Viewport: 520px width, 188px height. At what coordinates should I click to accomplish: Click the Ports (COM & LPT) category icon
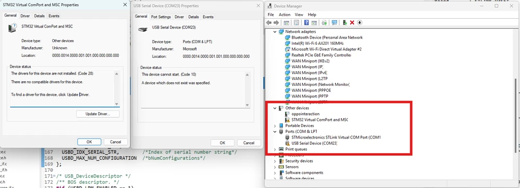pyautogui.click(x=281, y=132)
